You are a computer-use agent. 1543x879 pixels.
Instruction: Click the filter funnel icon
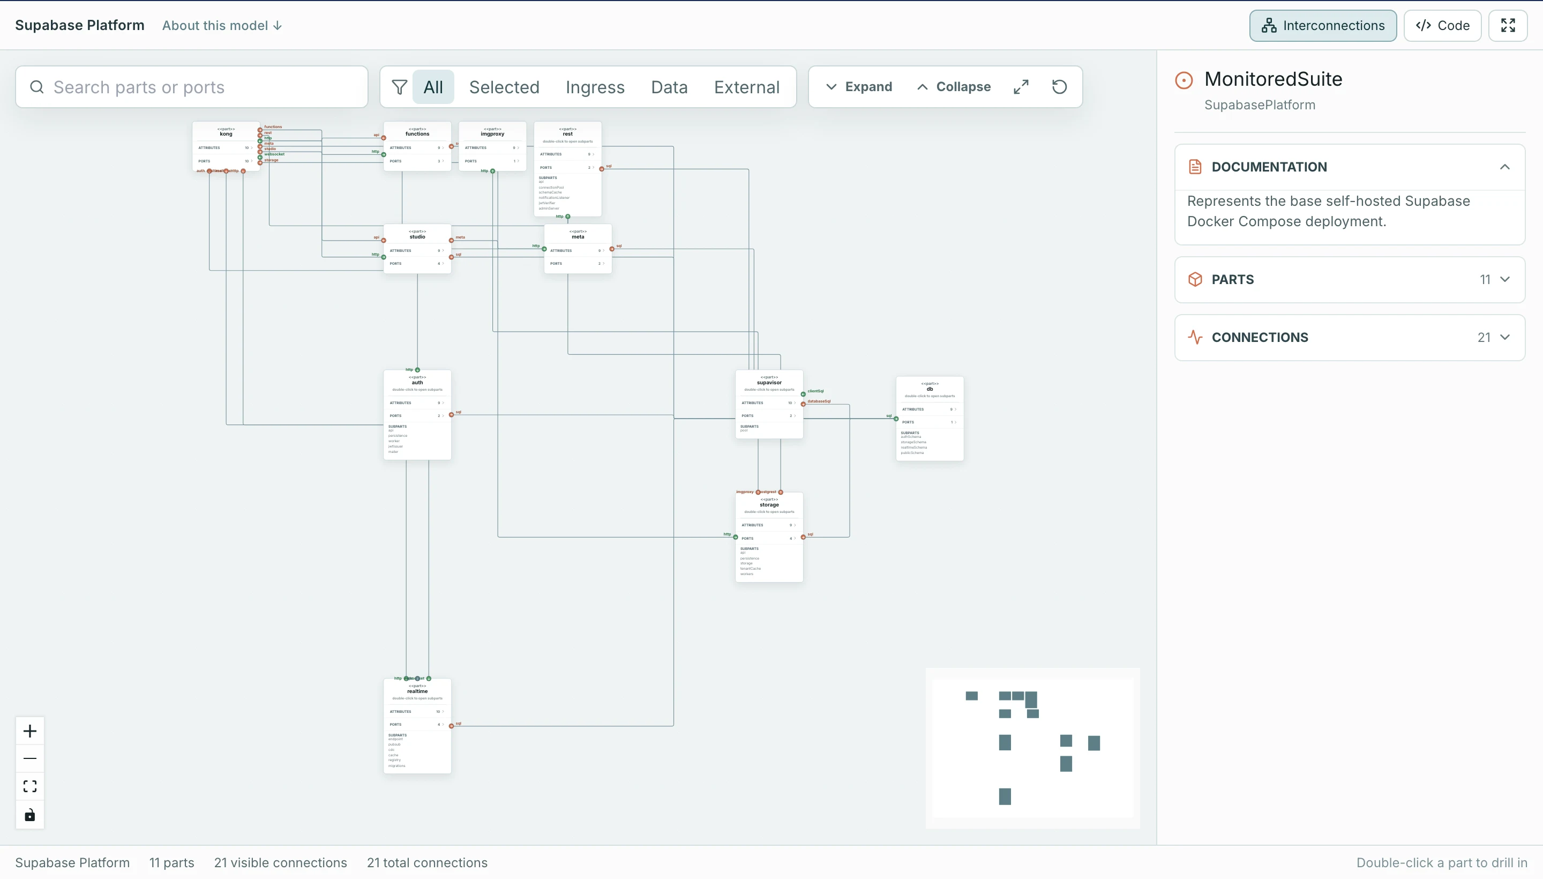(x=399, y=87)
